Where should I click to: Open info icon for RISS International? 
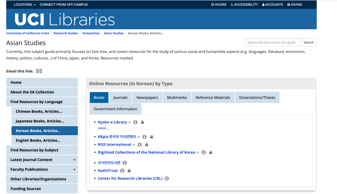coord(140,145)
